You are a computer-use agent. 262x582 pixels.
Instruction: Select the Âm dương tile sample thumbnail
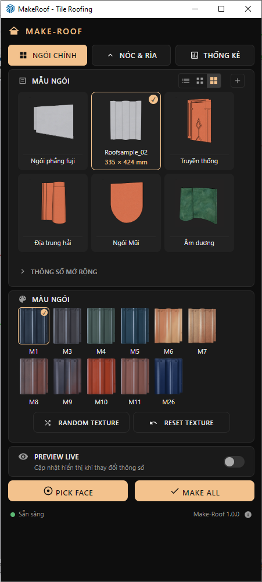pyautogui.click(x=199, y=213)
